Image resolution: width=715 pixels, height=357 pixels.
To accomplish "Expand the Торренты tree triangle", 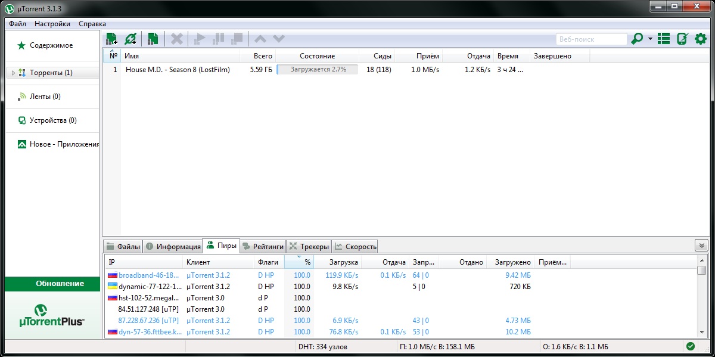I will [x=13, y=73].
